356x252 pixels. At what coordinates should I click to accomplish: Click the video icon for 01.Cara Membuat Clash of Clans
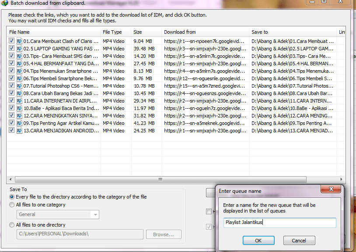point(19,41)
